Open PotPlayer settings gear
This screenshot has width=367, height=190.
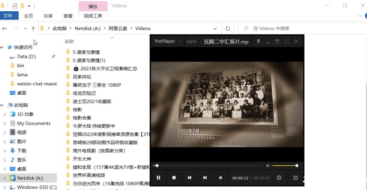279,178
